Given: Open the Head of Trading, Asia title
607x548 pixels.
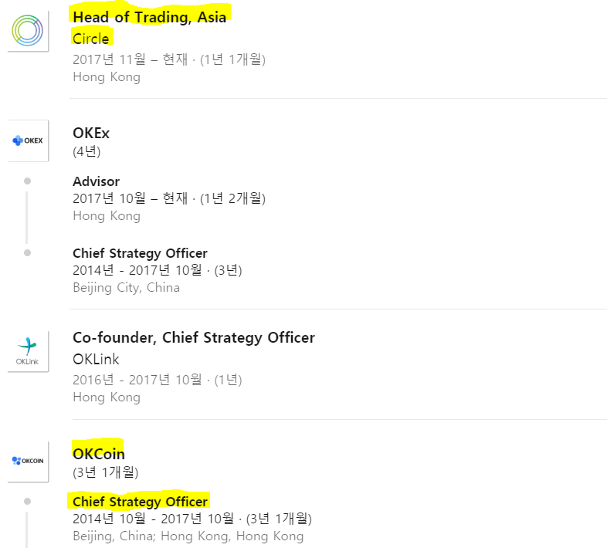Looking at the screenshot, I should (149, 18).
